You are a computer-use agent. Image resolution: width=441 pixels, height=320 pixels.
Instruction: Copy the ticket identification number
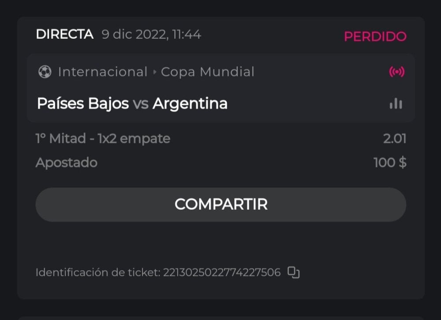tap(294, 272)
